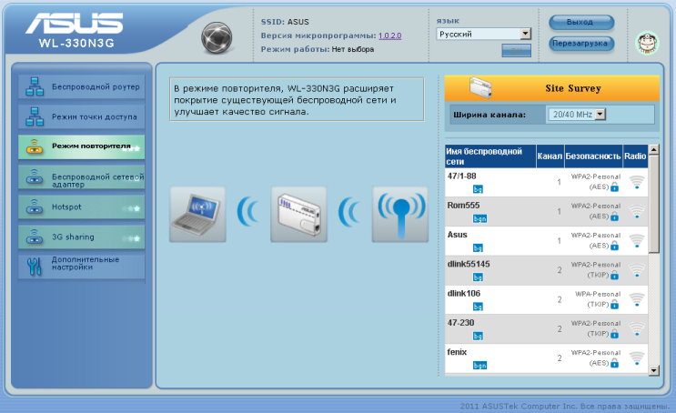This screenshot has width=676, height=413.
Task: Click the bg badge under dlink55145
Action: click(x=478, y=277)
